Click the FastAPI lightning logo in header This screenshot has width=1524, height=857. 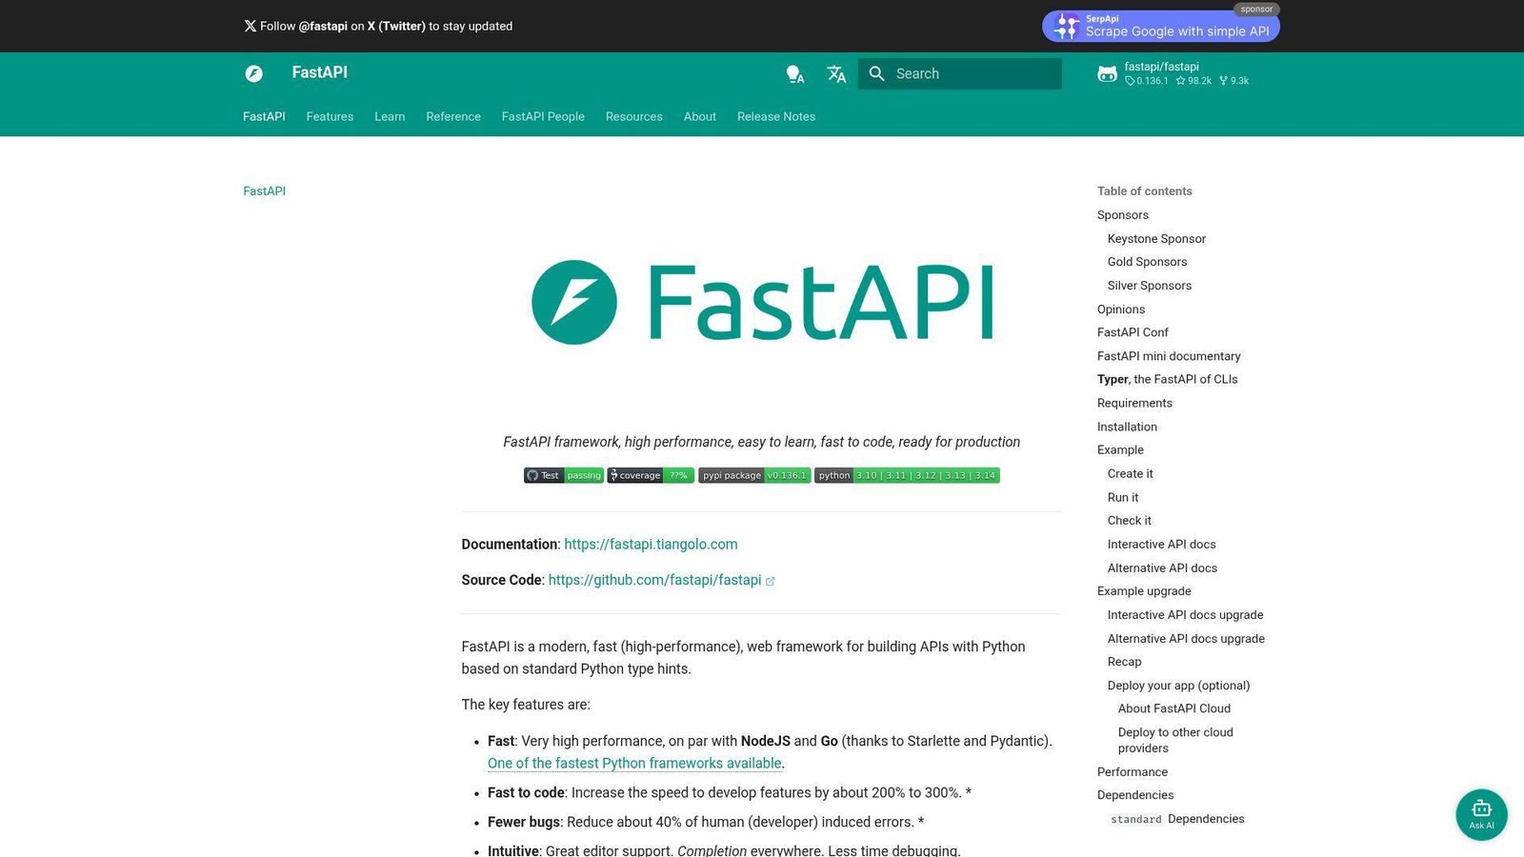pos(253,73)
